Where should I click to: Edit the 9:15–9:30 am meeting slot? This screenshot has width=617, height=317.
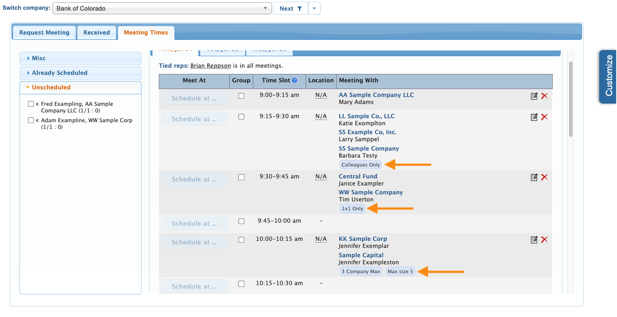(534, 117)
